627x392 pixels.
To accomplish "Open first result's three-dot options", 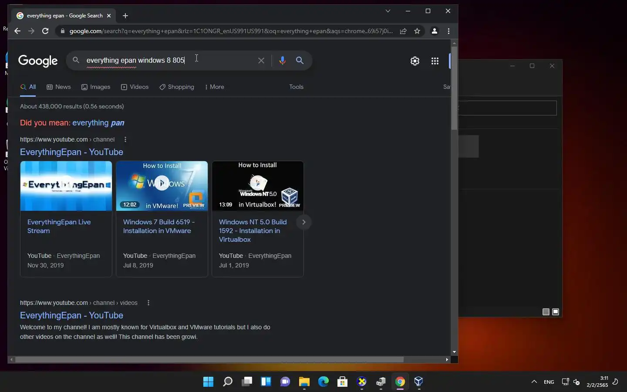I will 125,139.
